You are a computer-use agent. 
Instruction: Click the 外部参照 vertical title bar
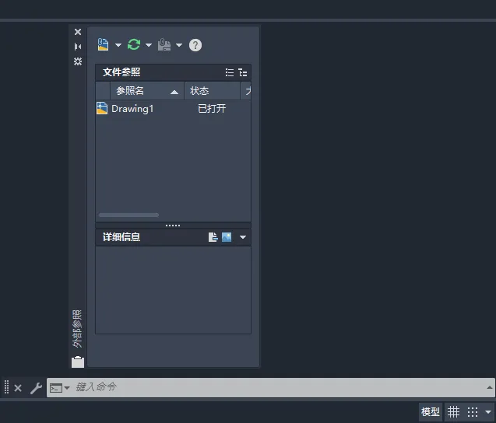(77, 329)
